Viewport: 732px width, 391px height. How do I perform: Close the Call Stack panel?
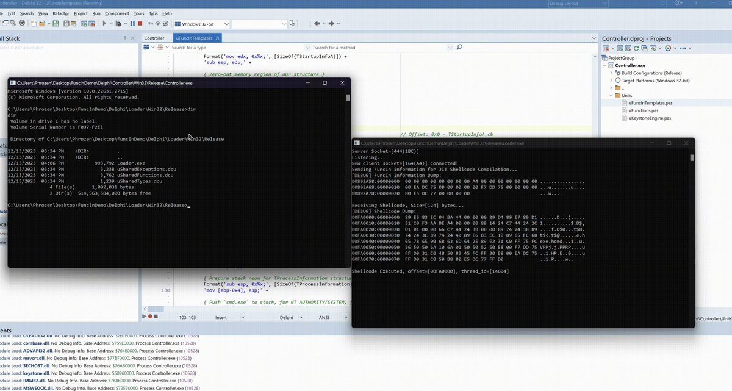click(132, 38)
